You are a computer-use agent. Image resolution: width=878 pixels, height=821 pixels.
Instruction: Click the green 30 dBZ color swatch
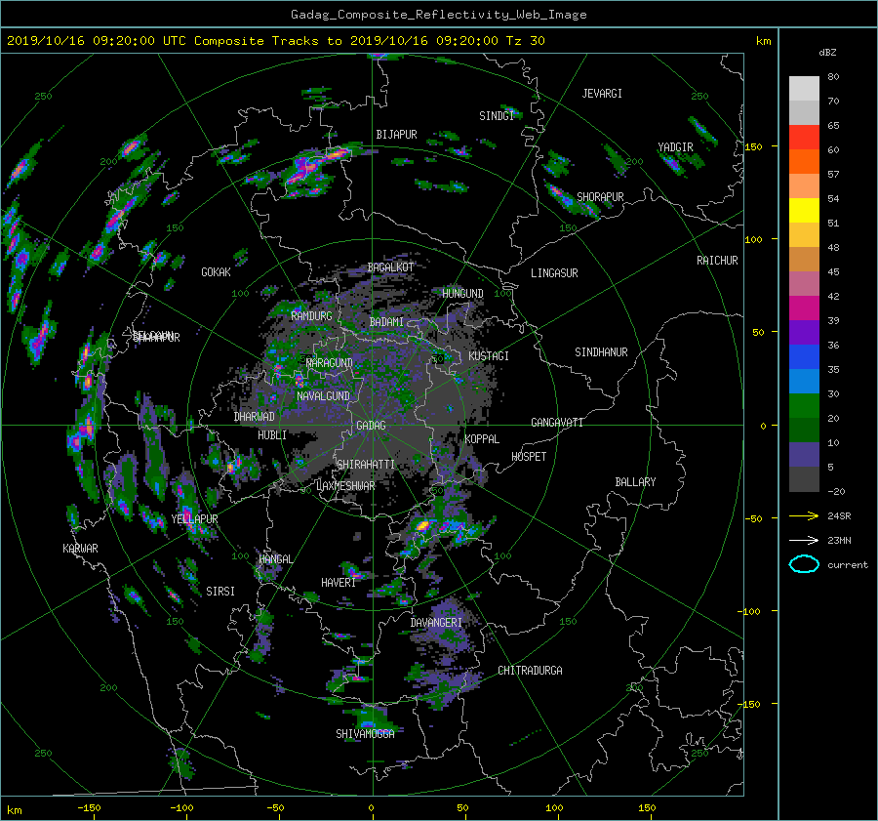point(804,406)
